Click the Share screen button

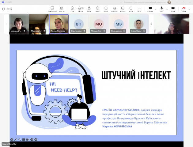coord(173,9)
